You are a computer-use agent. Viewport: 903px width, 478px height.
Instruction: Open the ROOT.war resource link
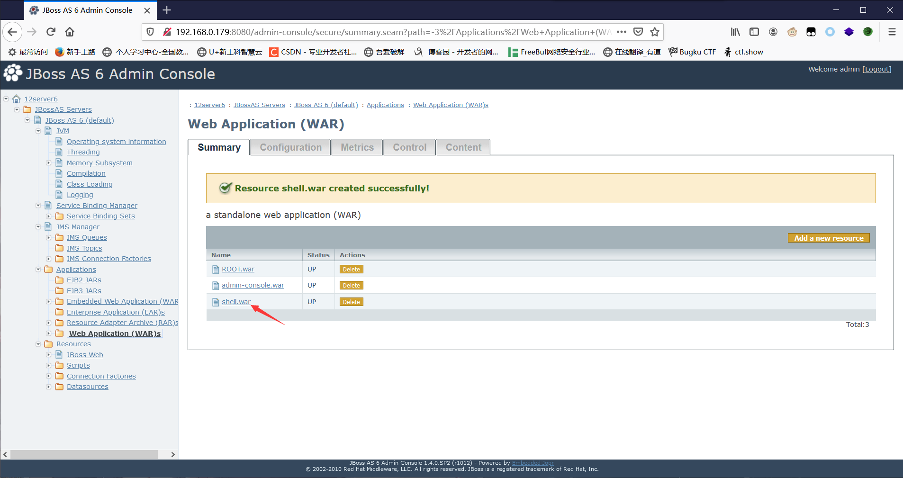tap(238, 269)
